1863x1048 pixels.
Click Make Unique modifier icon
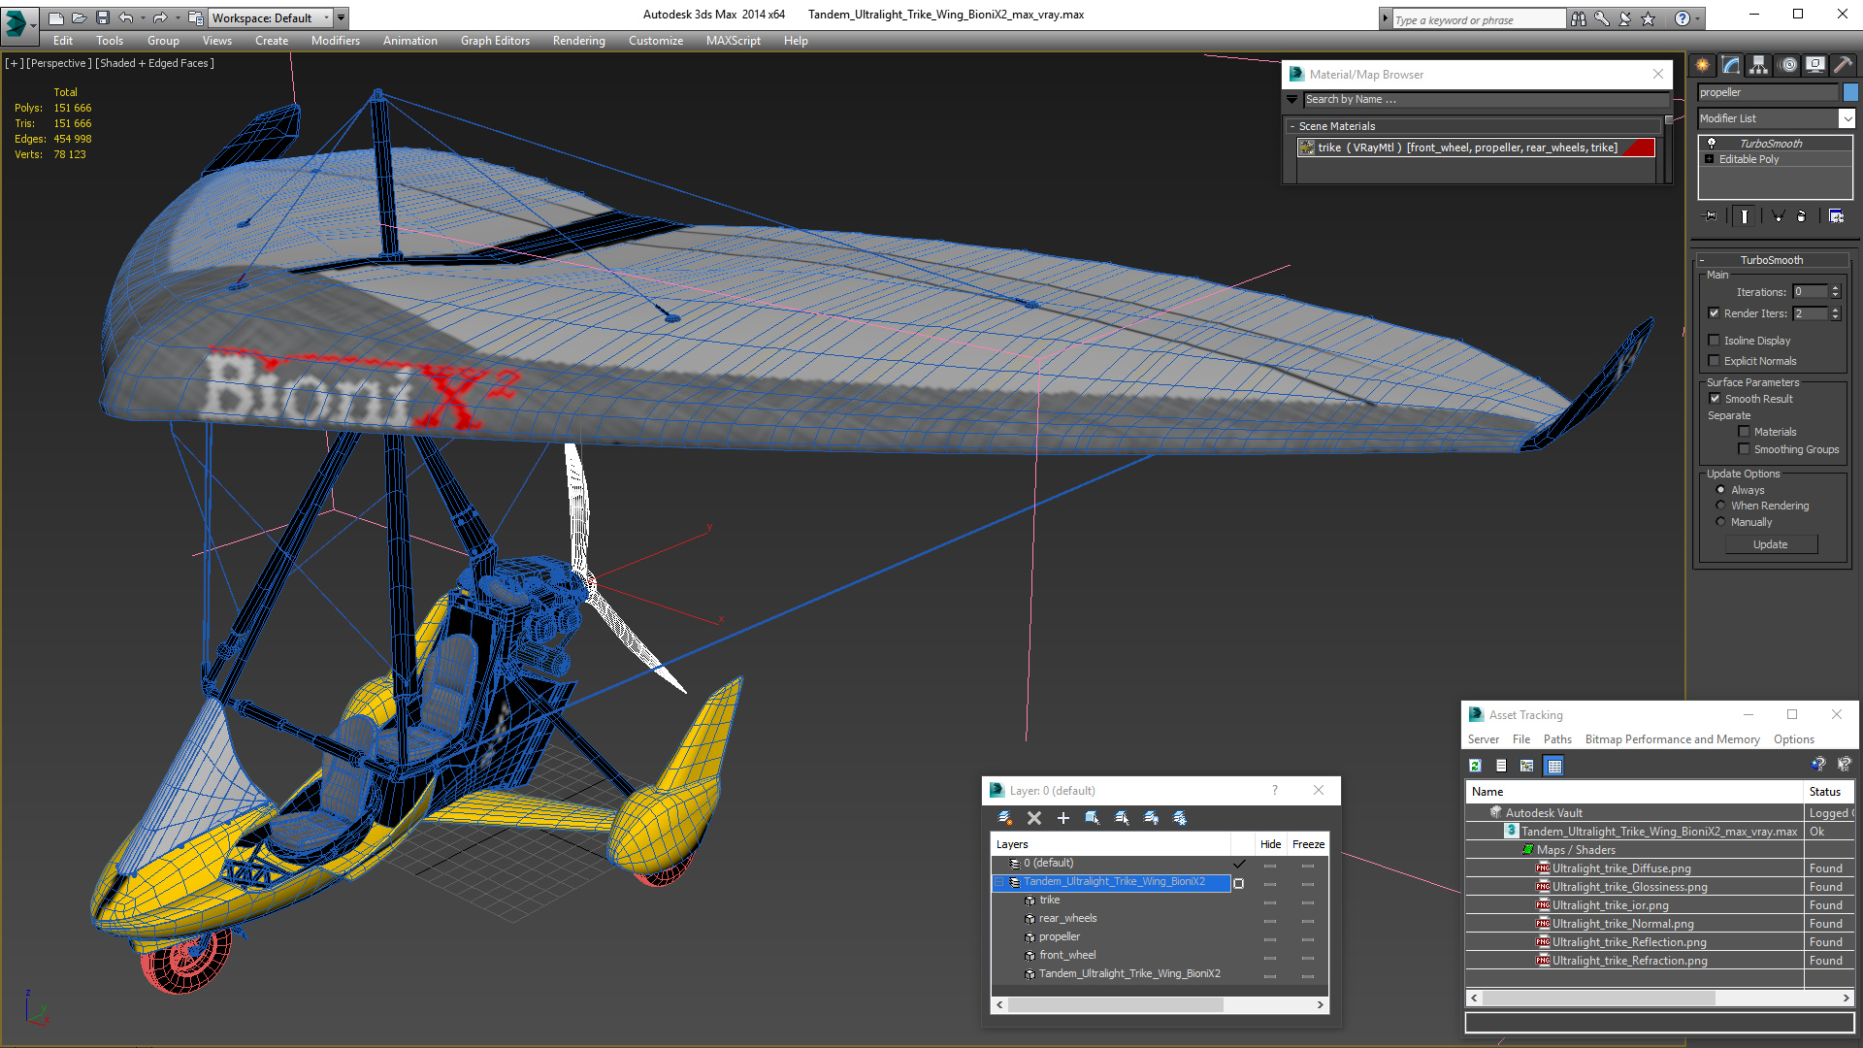pyautogui.click(x=1778, y=216)
